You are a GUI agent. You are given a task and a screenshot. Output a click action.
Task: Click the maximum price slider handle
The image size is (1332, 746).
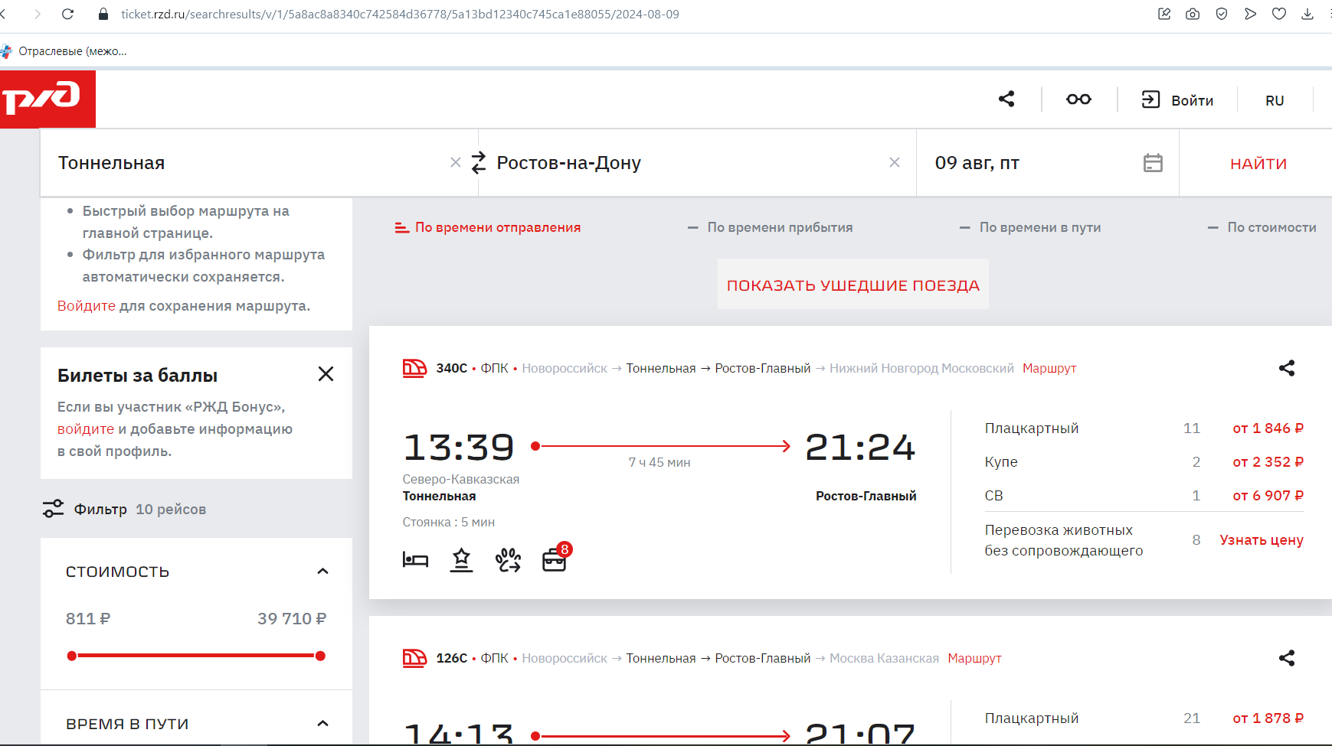click(320, 656)
